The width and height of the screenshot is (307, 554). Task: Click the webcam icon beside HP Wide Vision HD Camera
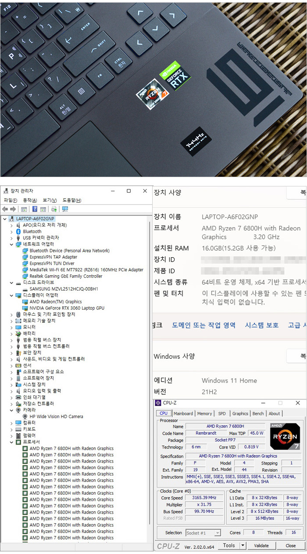(x=25, y=416)
